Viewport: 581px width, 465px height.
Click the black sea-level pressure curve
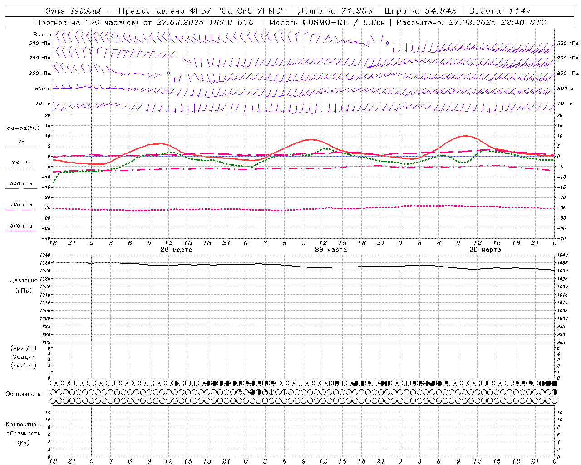pyautogui.click(x=304, y=267)
